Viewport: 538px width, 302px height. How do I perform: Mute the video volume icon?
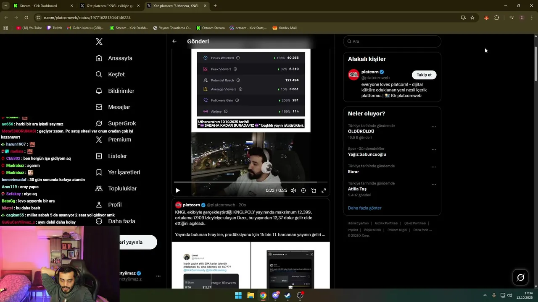293,190
